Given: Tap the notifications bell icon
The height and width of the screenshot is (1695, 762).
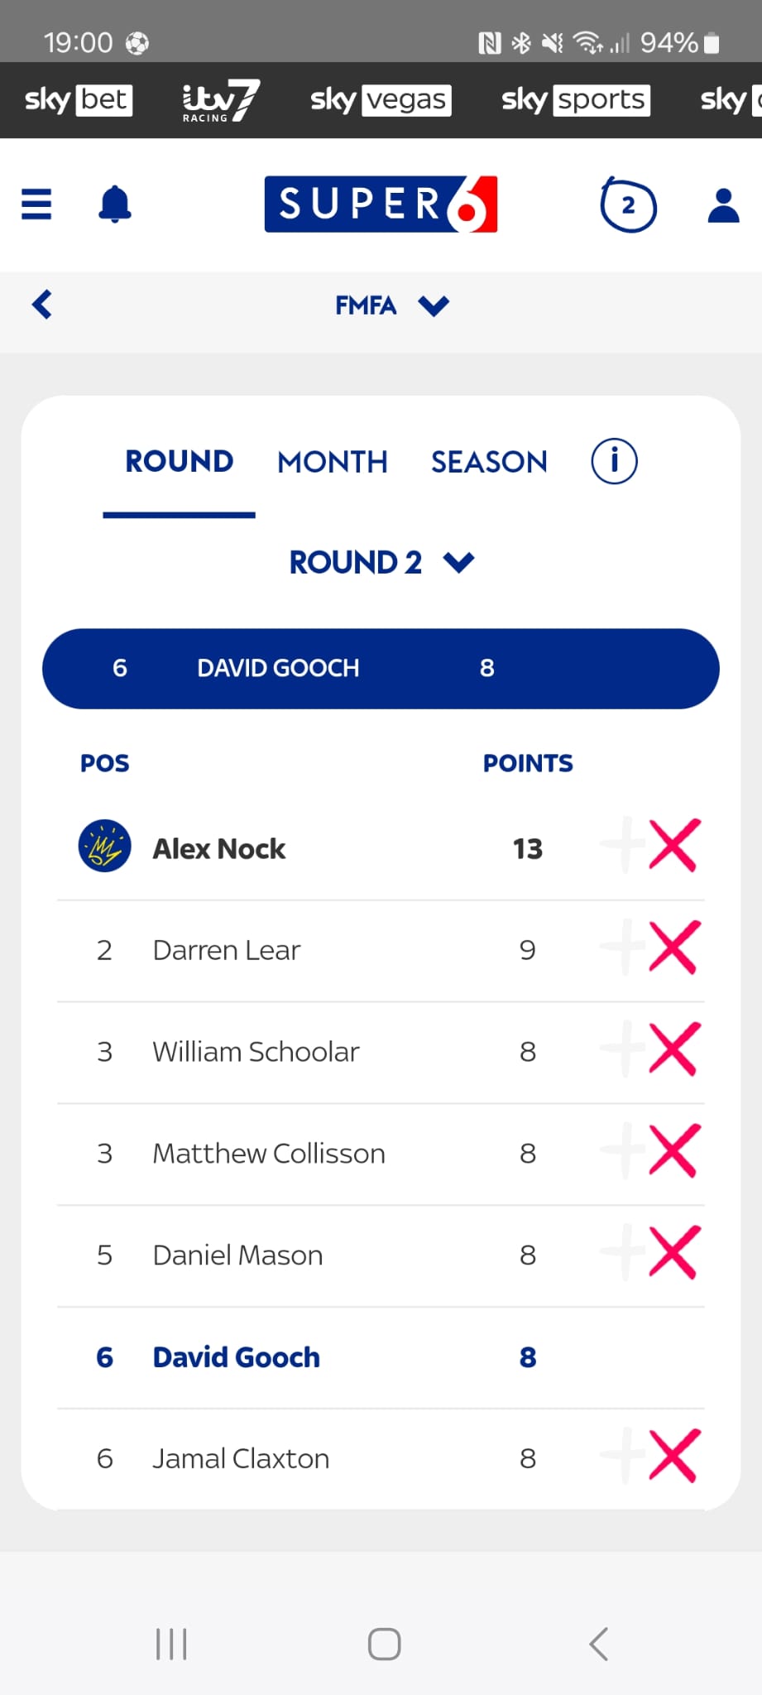Looking at the screenshot, I should [115, 204].
